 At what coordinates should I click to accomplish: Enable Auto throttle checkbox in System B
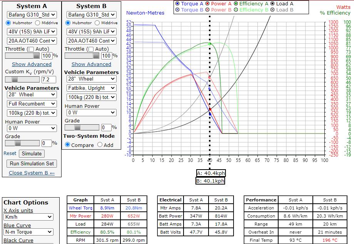91,49
